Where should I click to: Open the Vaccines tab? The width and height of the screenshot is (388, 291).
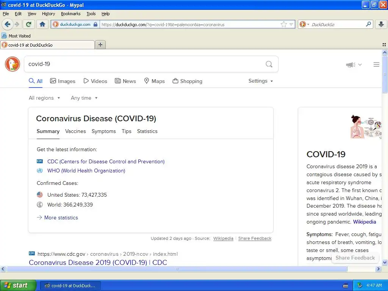(75, 131)
